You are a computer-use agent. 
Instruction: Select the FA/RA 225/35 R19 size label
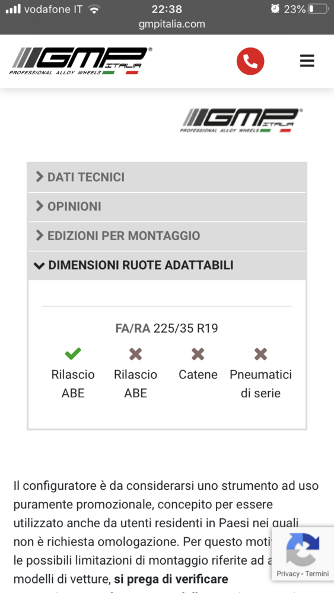coord(167,329)
